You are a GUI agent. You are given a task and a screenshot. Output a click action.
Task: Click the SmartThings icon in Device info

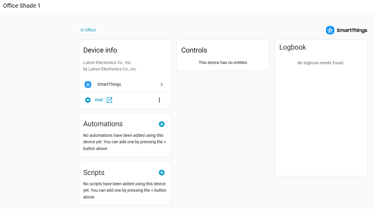88,84
